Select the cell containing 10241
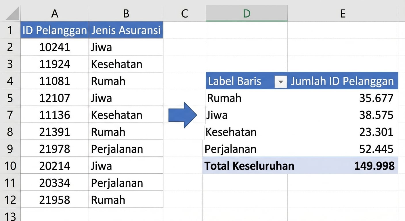The height and width of the screenshot is (221, 405). tap(55, 47)
